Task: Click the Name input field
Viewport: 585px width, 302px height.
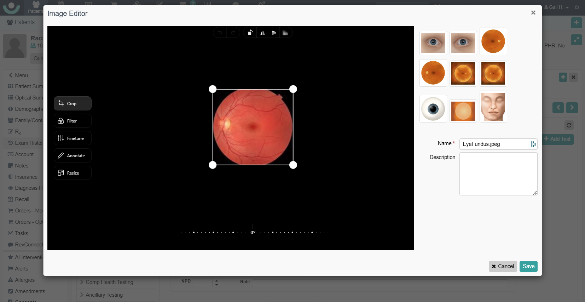Action: coord(498,144)
